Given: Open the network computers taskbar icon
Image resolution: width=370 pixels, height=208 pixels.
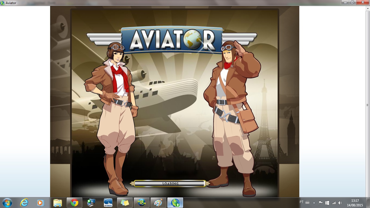Looking at the screenshot, I should point(91,203).
